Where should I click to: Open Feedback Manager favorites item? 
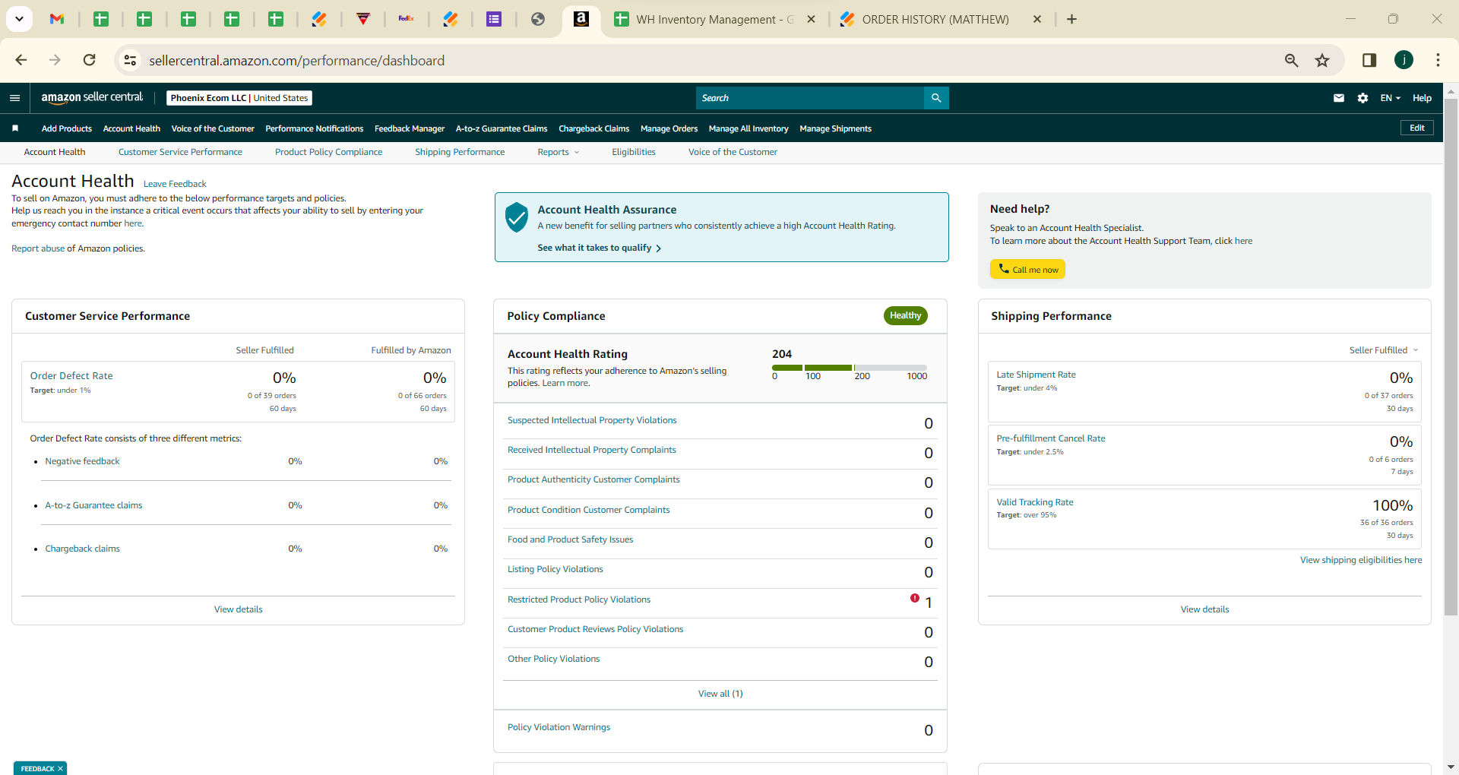coord(410,128)
